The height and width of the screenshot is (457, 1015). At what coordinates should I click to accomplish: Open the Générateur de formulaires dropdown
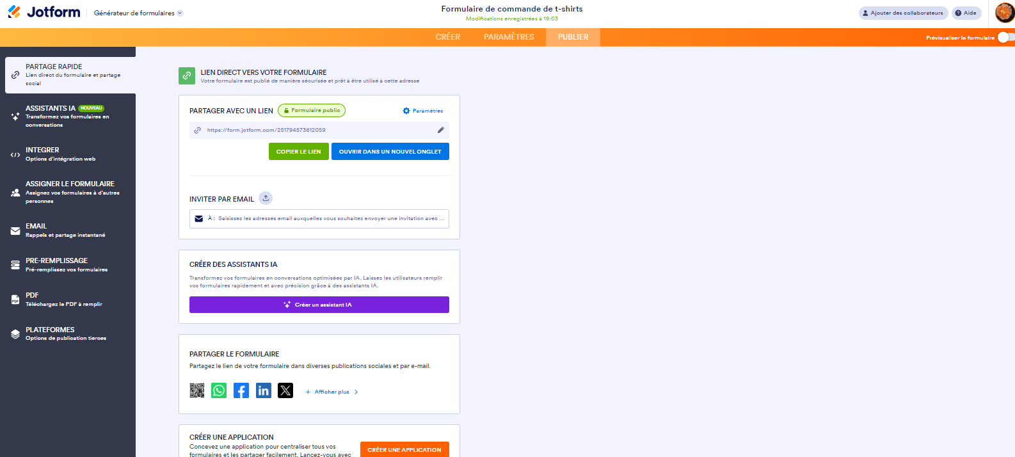click(138, 13)
